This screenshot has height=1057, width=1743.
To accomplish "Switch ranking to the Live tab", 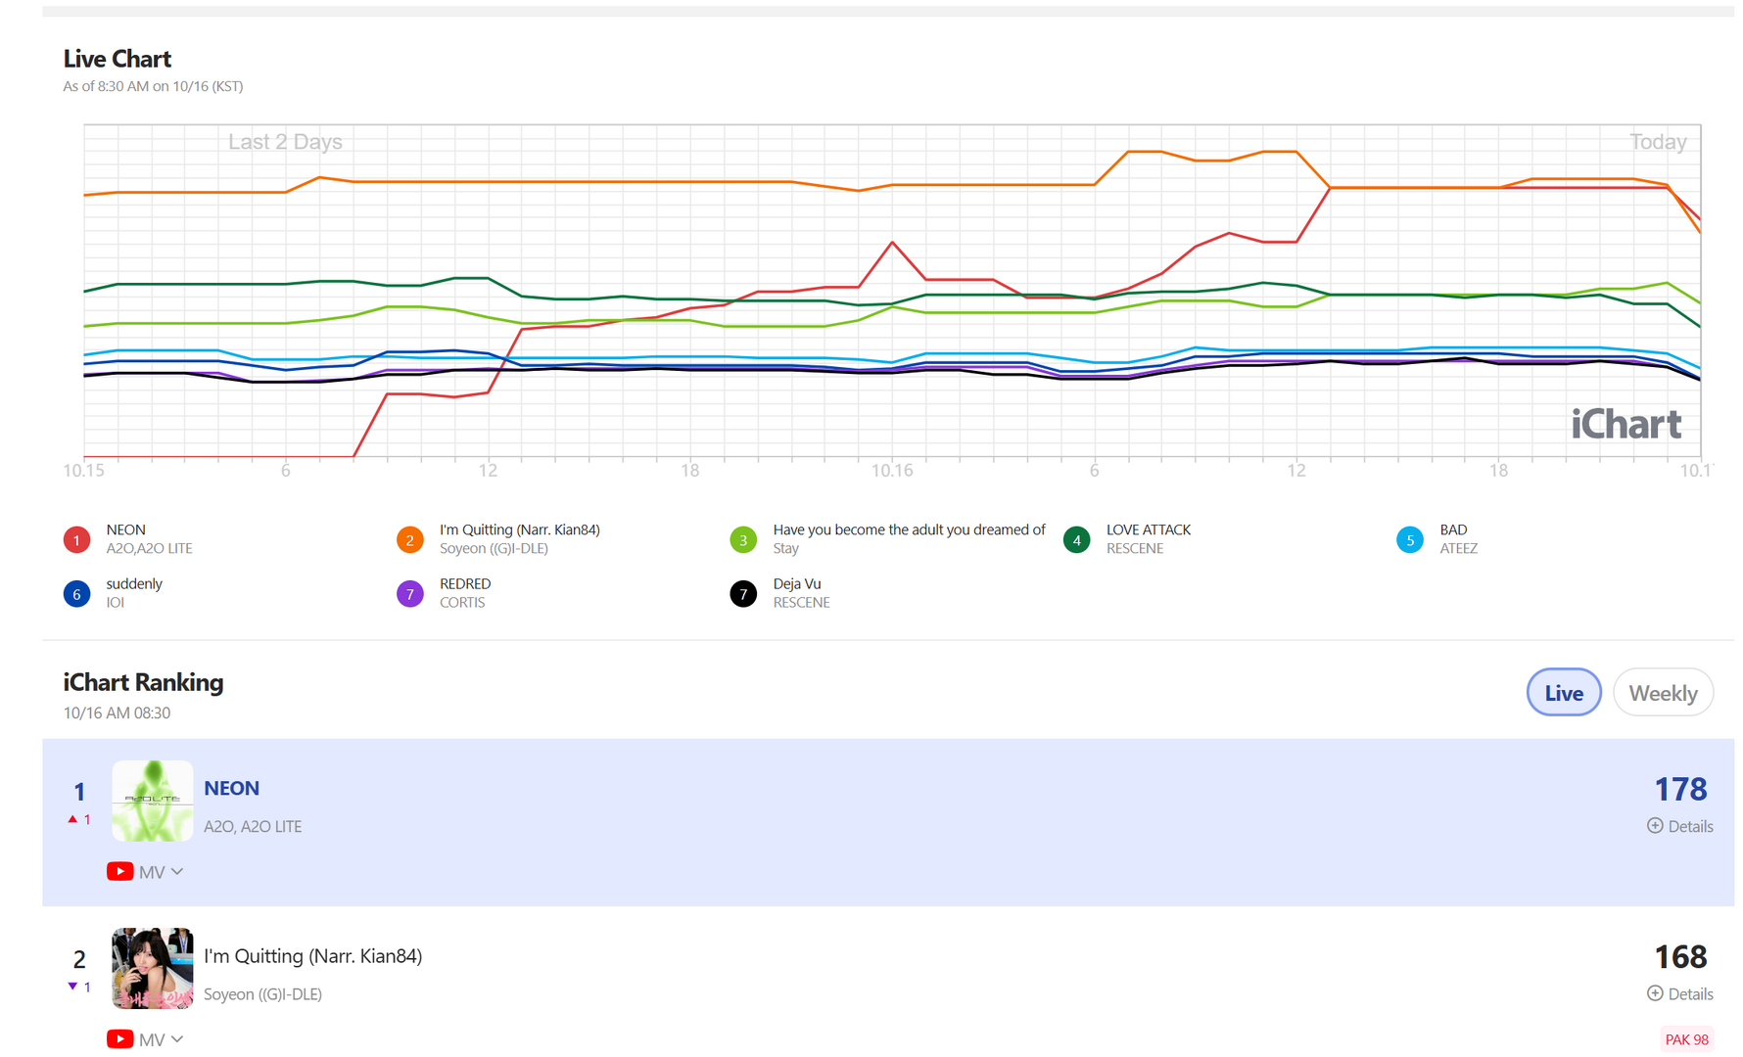I will click(1564, 693).
